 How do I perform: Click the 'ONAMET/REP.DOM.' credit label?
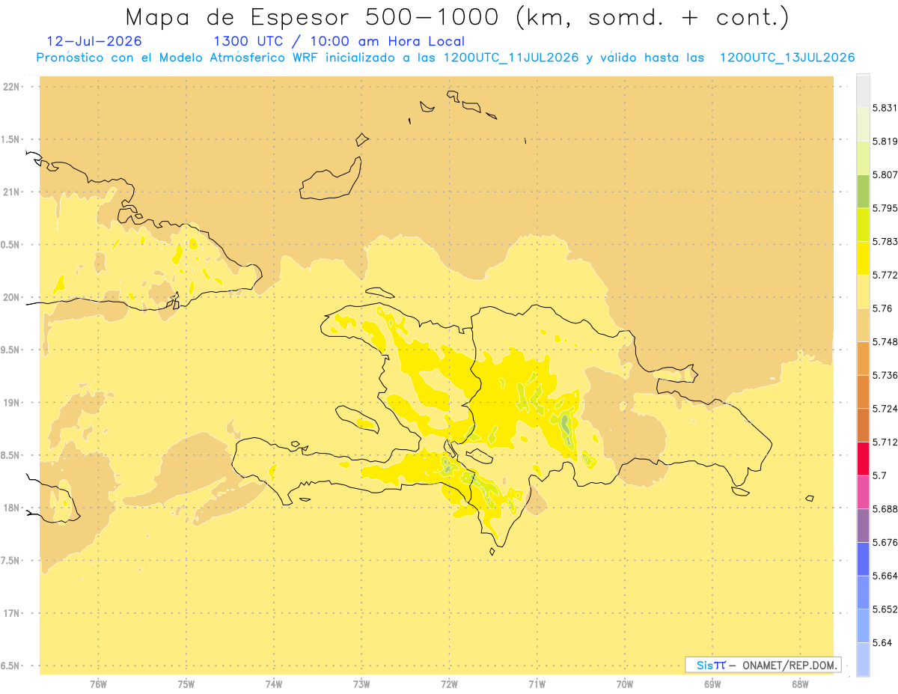click(789, 665)
